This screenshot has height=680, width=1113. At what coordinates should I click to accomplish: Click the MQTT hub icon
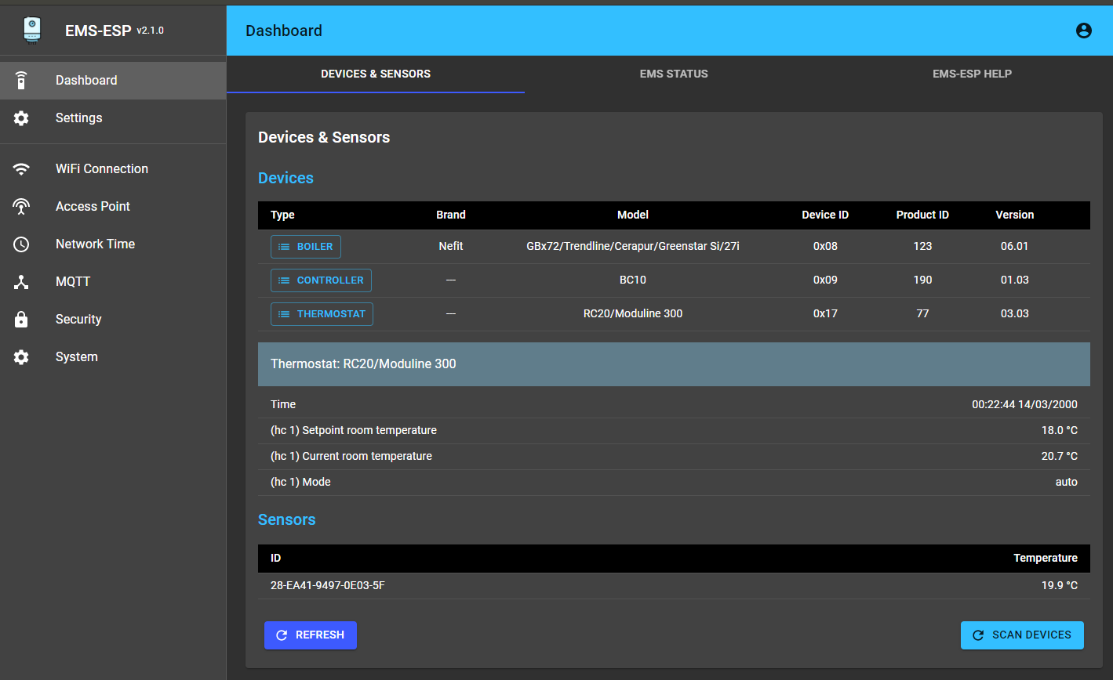(x=21, y=282)
